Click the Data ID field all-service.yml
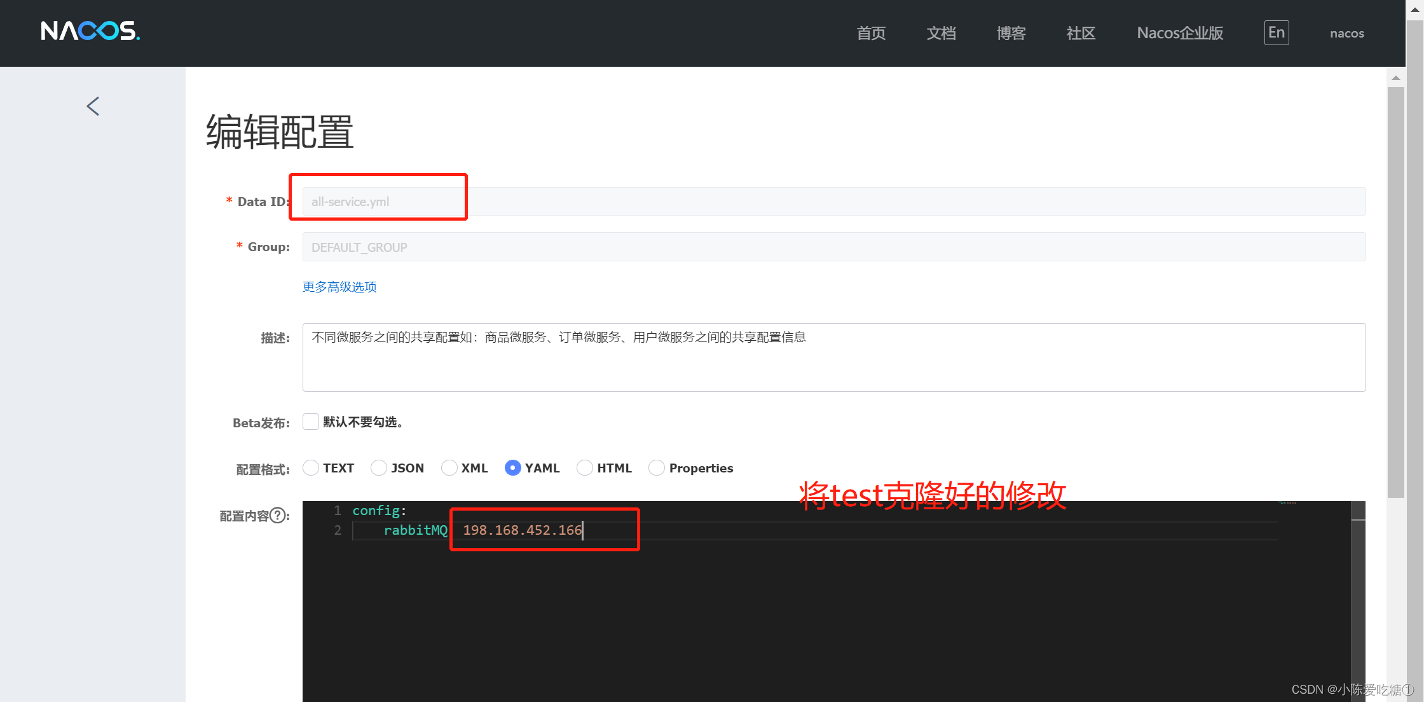This screenshot has width=1424, height=702. pos(834,202)
